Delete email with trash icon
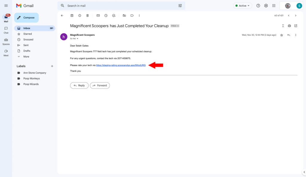The image size is (306, 177). pos(88,16)
